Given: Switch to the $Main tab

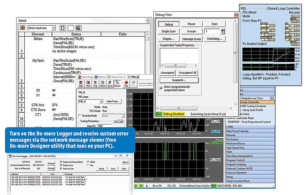Looking at the screenshot, I should click(100, 77).
